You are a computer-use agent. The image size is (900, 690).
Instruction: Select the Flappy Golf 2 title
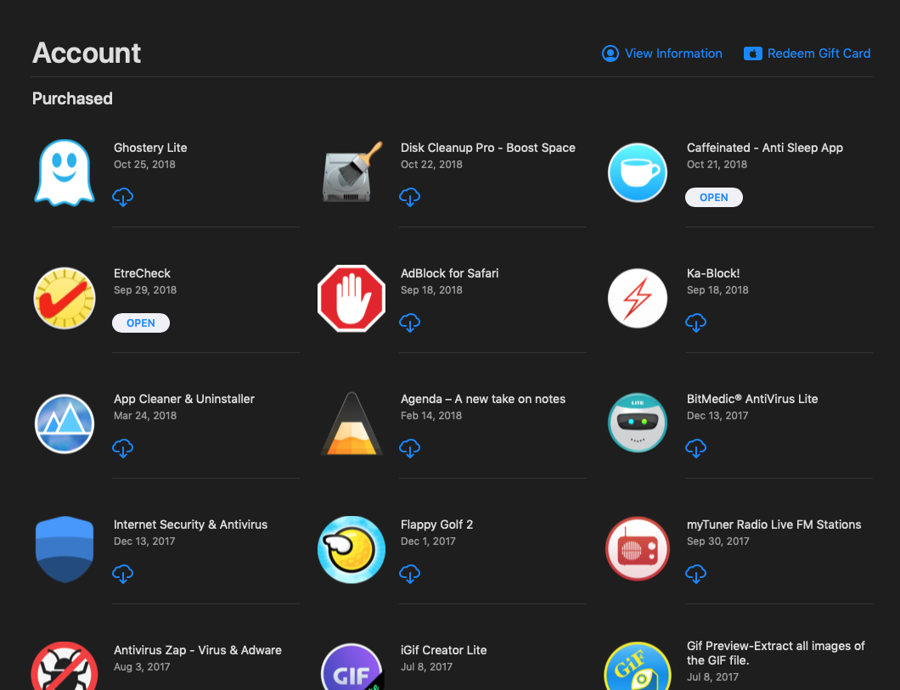(436, 525)
